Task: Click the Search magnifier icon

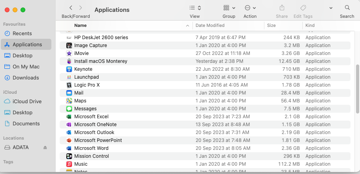Action: click(347, 8)
